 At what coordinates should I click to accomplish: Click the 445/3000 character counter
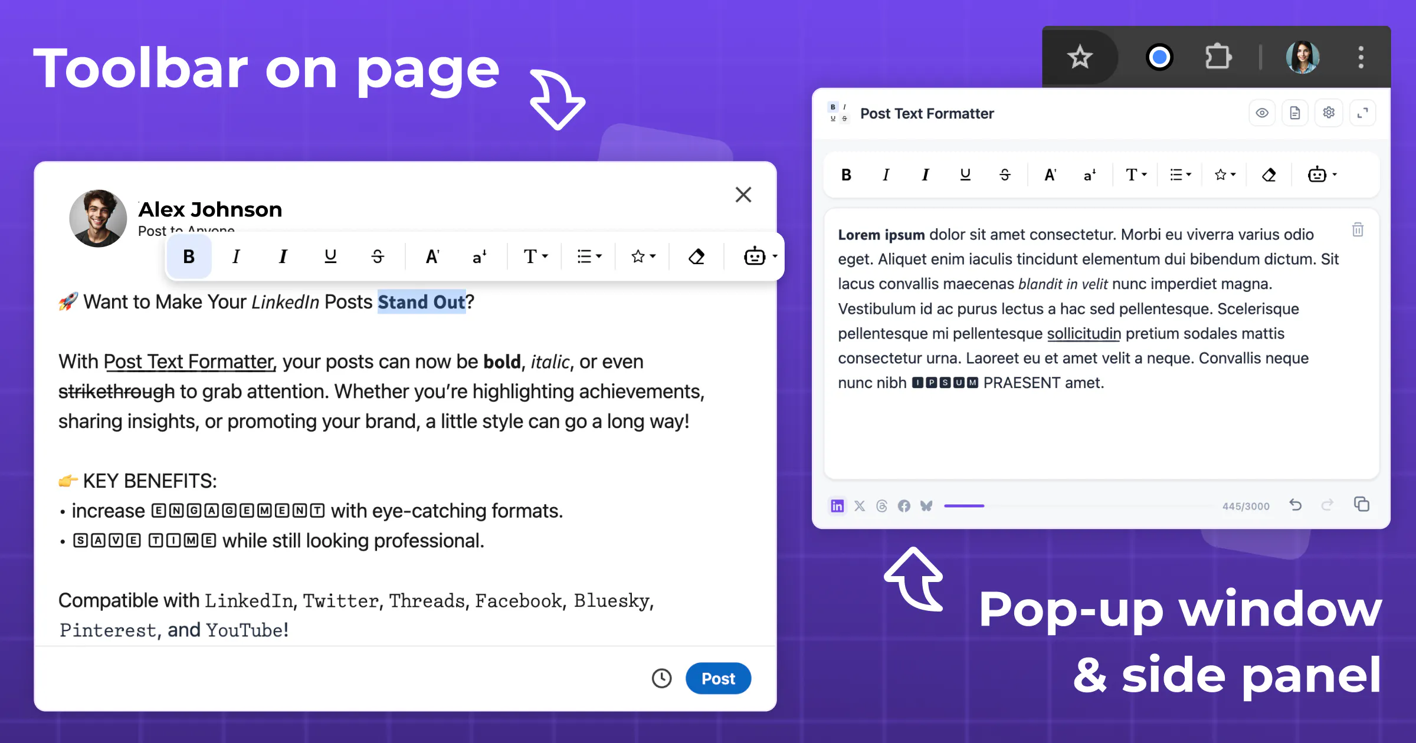(x=1245, y=507)
